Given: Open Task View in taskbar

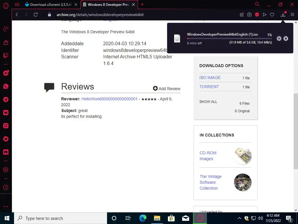Looking at the screenshot, I should [x=128, y=218].
